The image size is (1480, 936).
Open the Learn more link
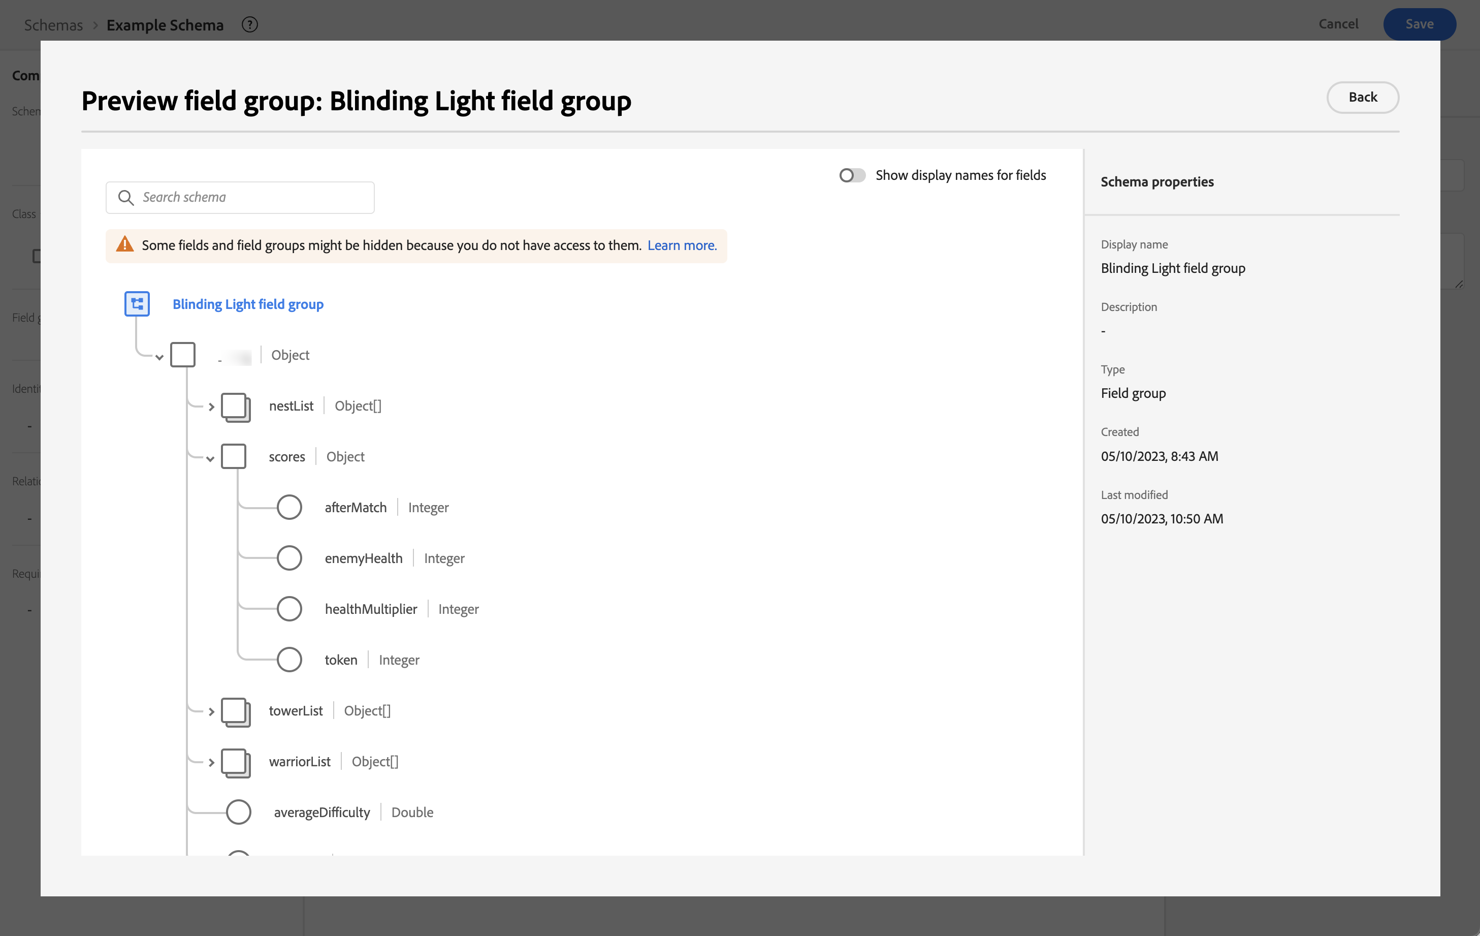[x=682, y=245]
